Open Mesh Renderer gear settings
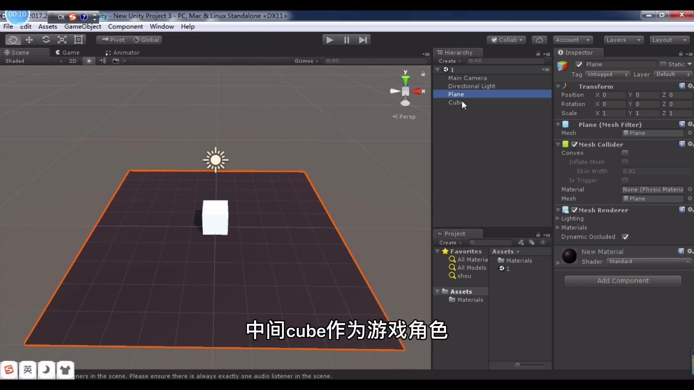Viewport: 694px width, 390px height. (x=690, y=209)
